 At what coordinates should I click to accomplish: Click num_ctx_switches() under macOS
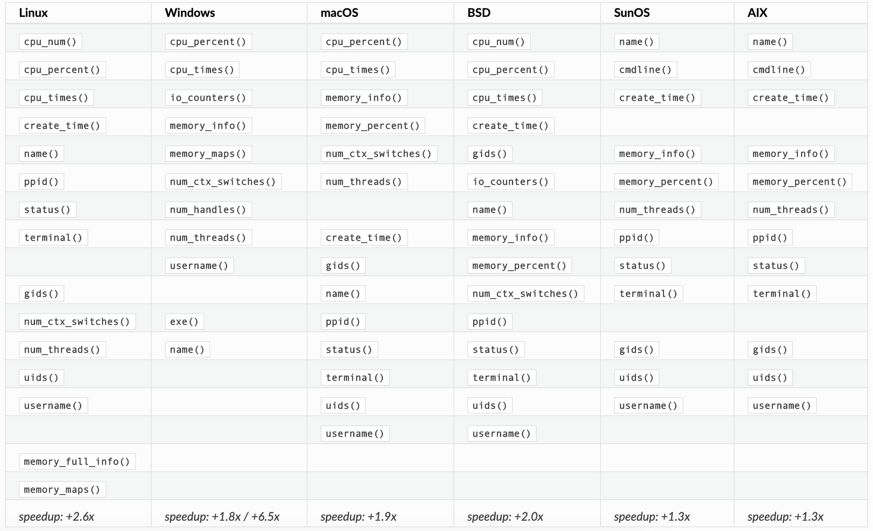click(379, 154)
